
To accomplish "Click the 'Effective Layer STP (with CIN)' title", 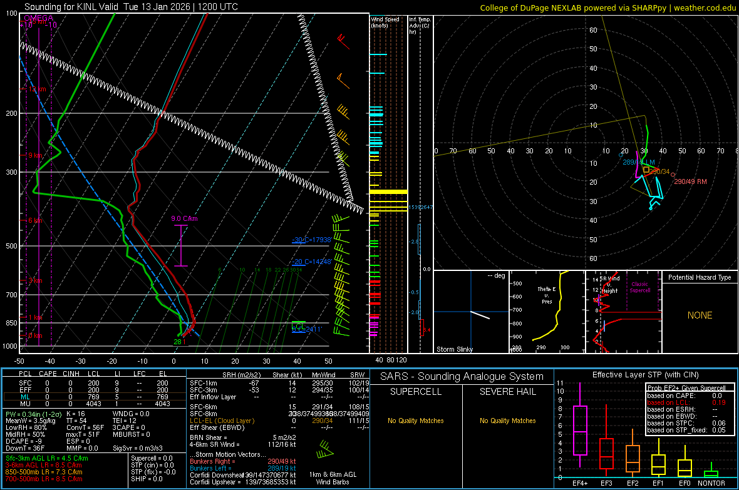I will click(x=646, y=375).
